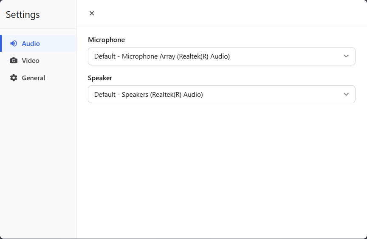Click the chevron arrow in Microphone dropdown

pyautogui.click(x=346, y=56)
